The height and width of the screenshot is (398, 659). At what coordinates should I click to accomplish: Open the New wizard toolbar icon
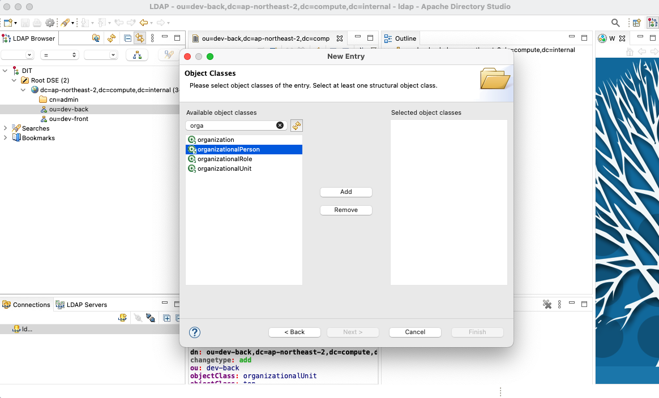pyautogui.click(x=7, y=23)
